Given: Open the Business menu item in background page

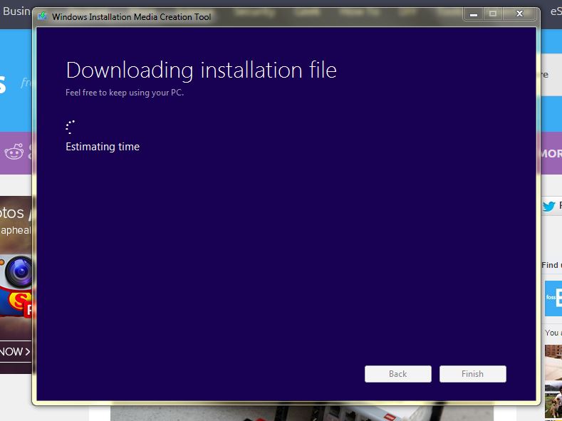Looking at the screenshot, I should pos(16,11).
